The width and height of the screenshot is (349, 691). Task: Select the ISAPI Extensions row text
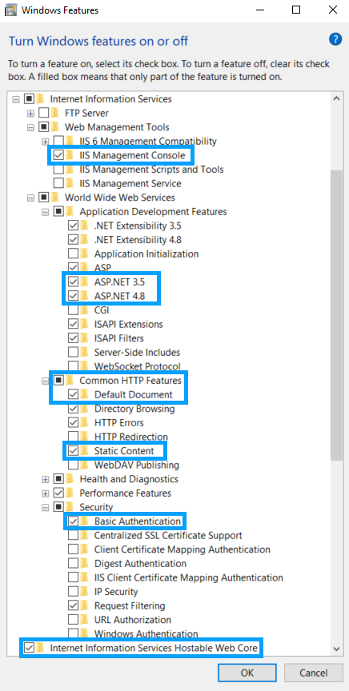click(128, 325)
